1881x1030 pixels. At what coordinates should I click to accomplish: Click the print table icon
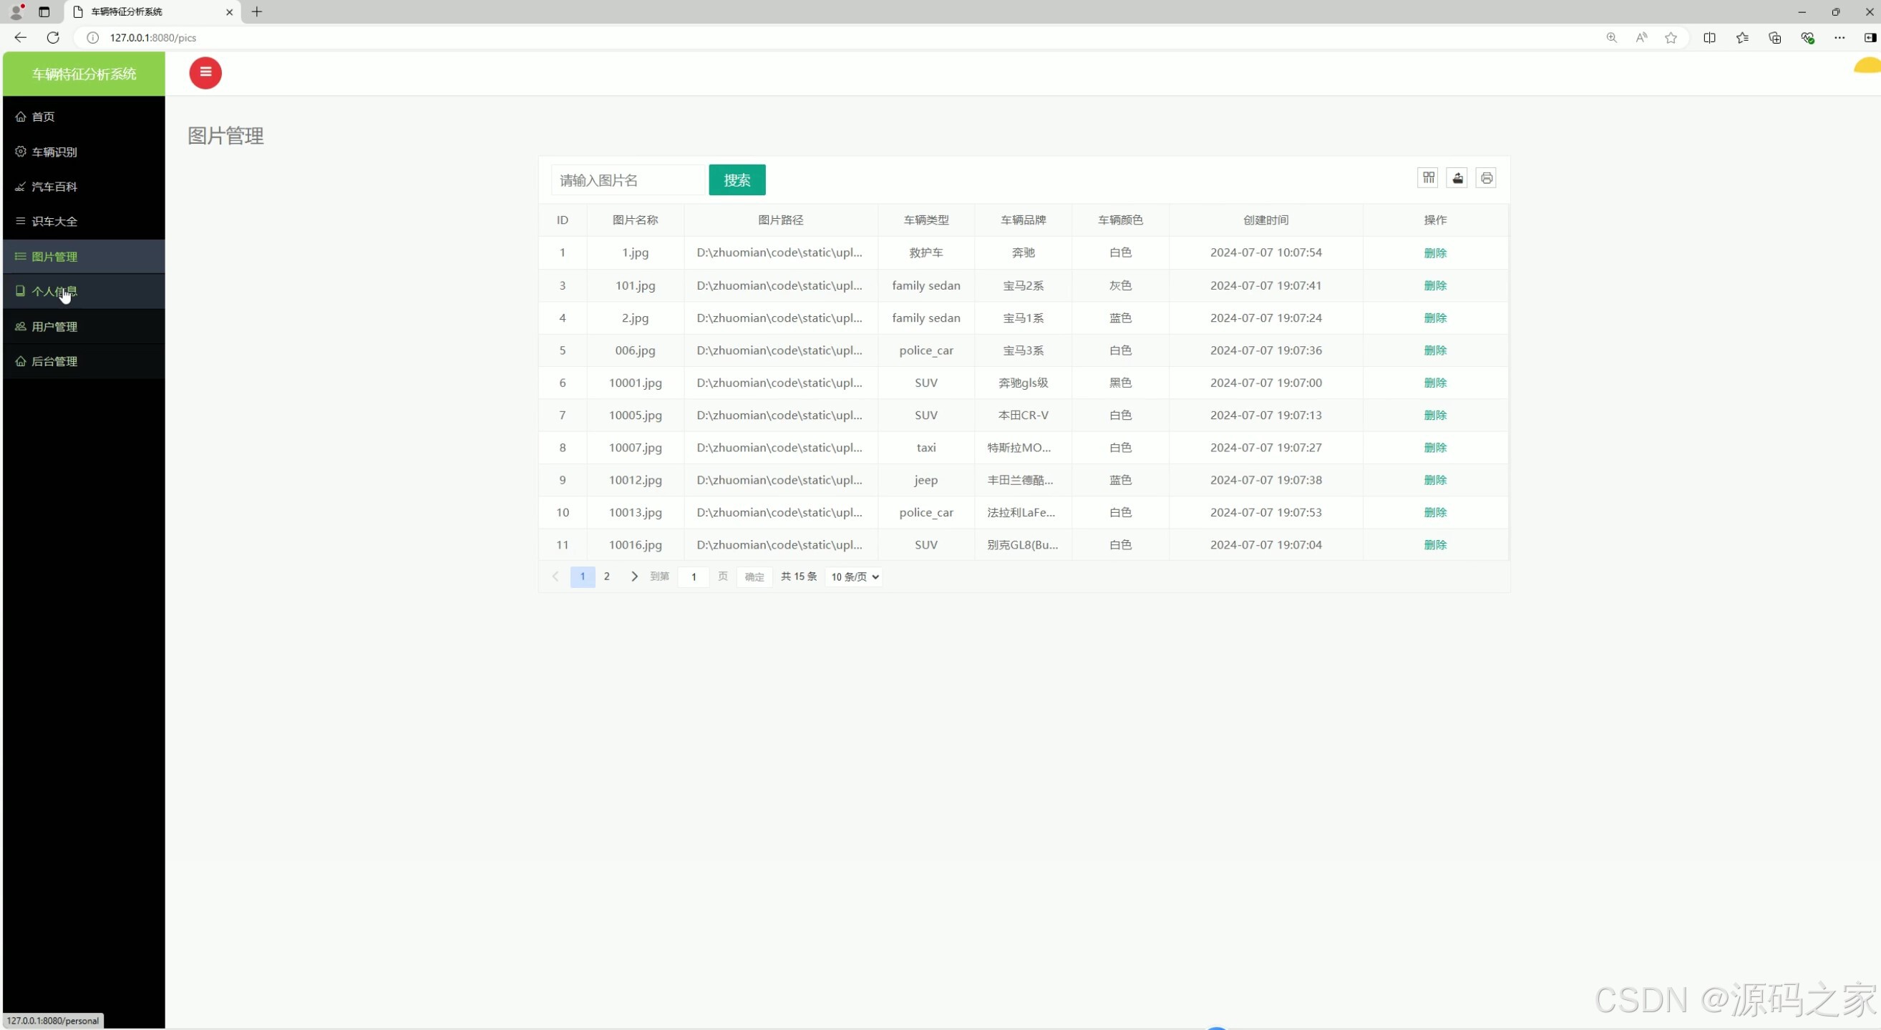coord(1485,178)
